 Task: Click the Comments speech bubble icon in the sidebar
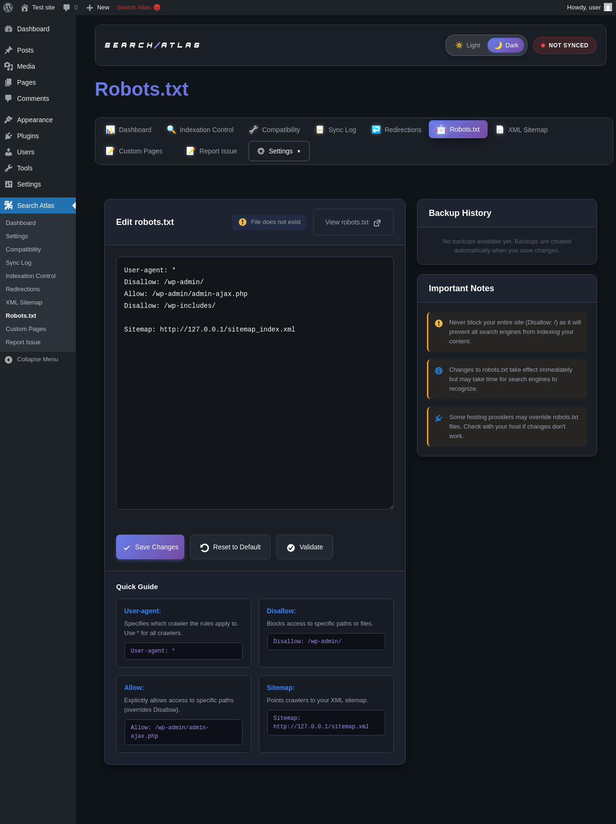pyautogui.click(x=9, y=99)
